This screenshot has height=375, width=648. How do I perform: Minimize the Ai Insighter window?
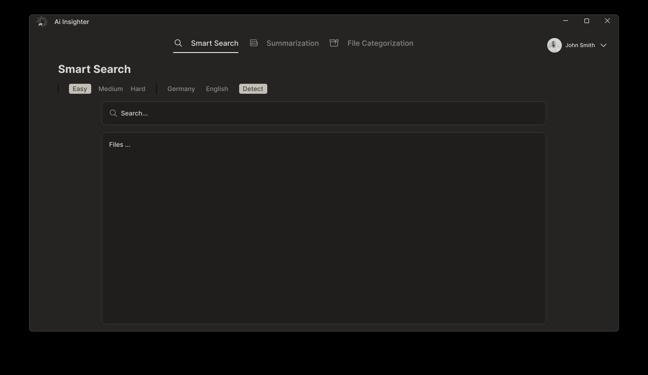tap(565, 21)
